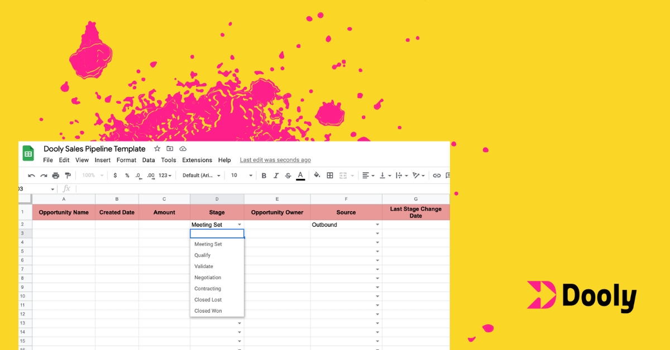Choose Qualify from the stage list
The image size is (670, 350).
217,255
